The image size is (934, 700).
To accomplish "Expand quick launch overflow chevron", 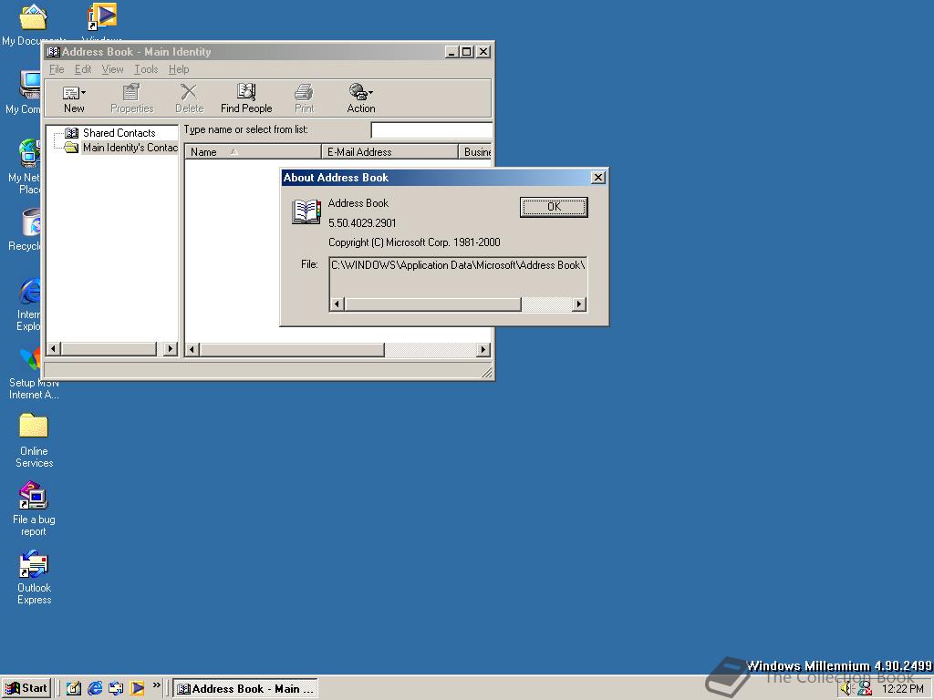I will pos(157,685).
